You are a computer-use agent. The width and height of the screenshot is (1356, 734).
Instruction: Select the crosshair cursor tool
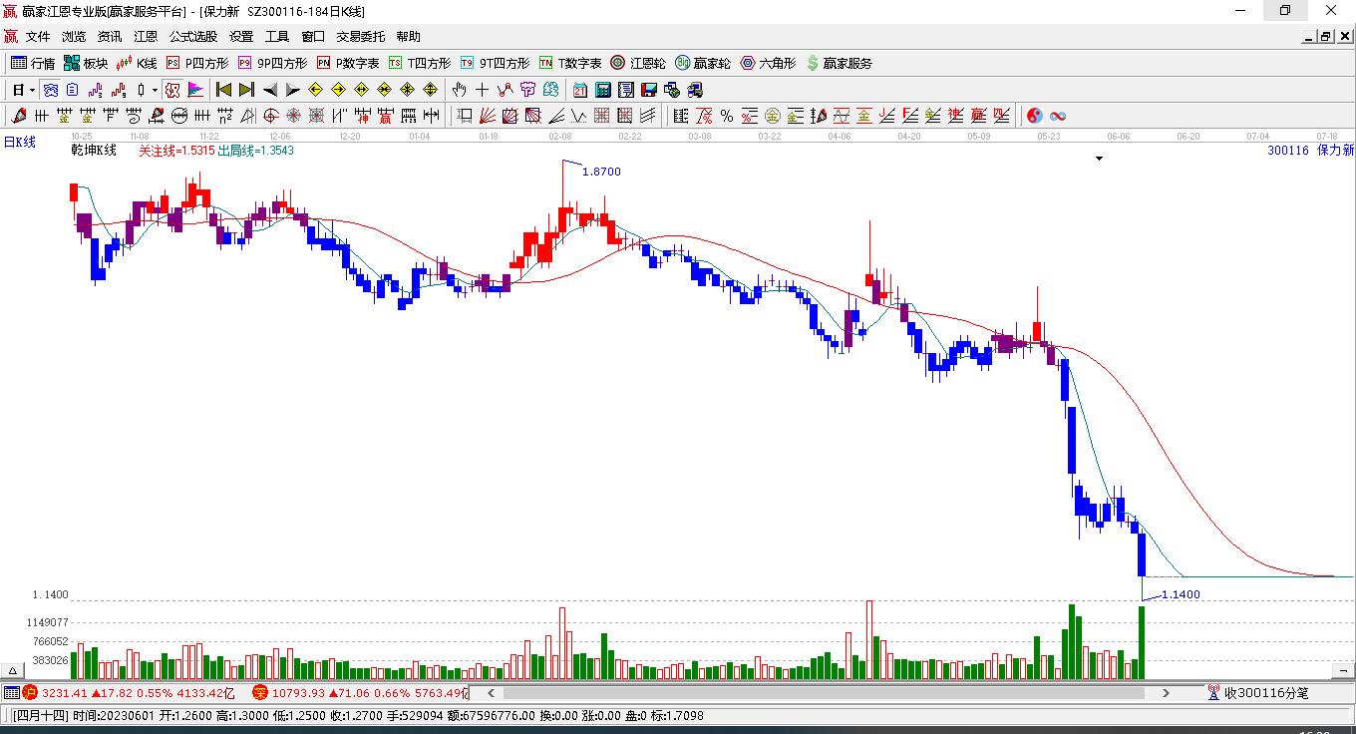click(x=482, y=90)
